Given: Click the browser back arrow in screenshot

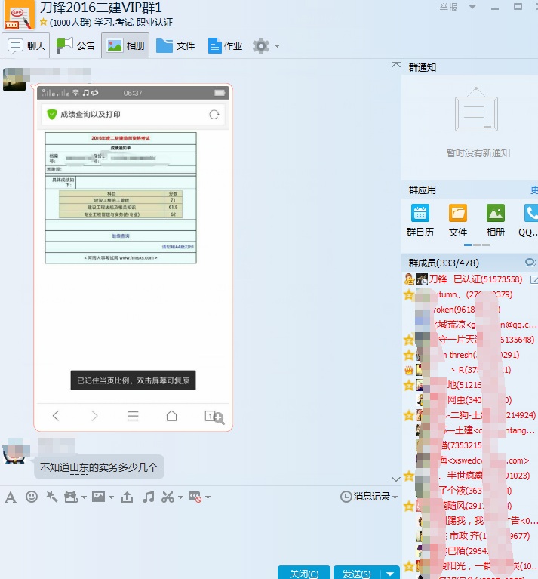Looking at the screenshot, I should coord(56,416).
